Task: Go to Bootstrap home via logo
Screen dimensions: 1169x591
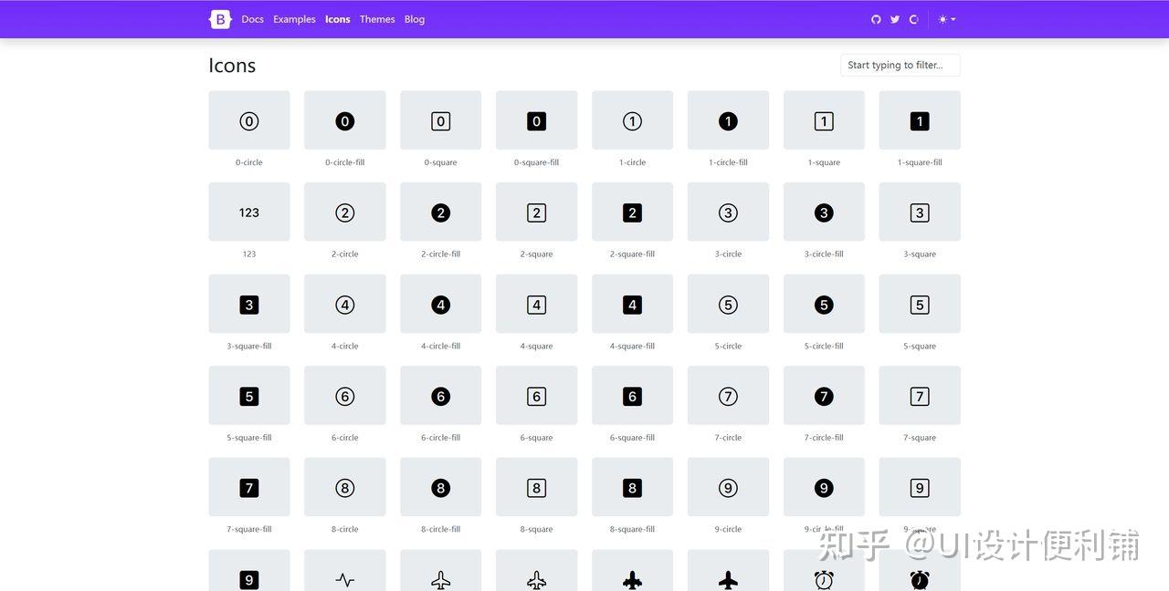Action: [x=220, y=19]
